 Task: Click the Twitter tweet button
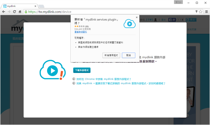[x=191, y=20]
